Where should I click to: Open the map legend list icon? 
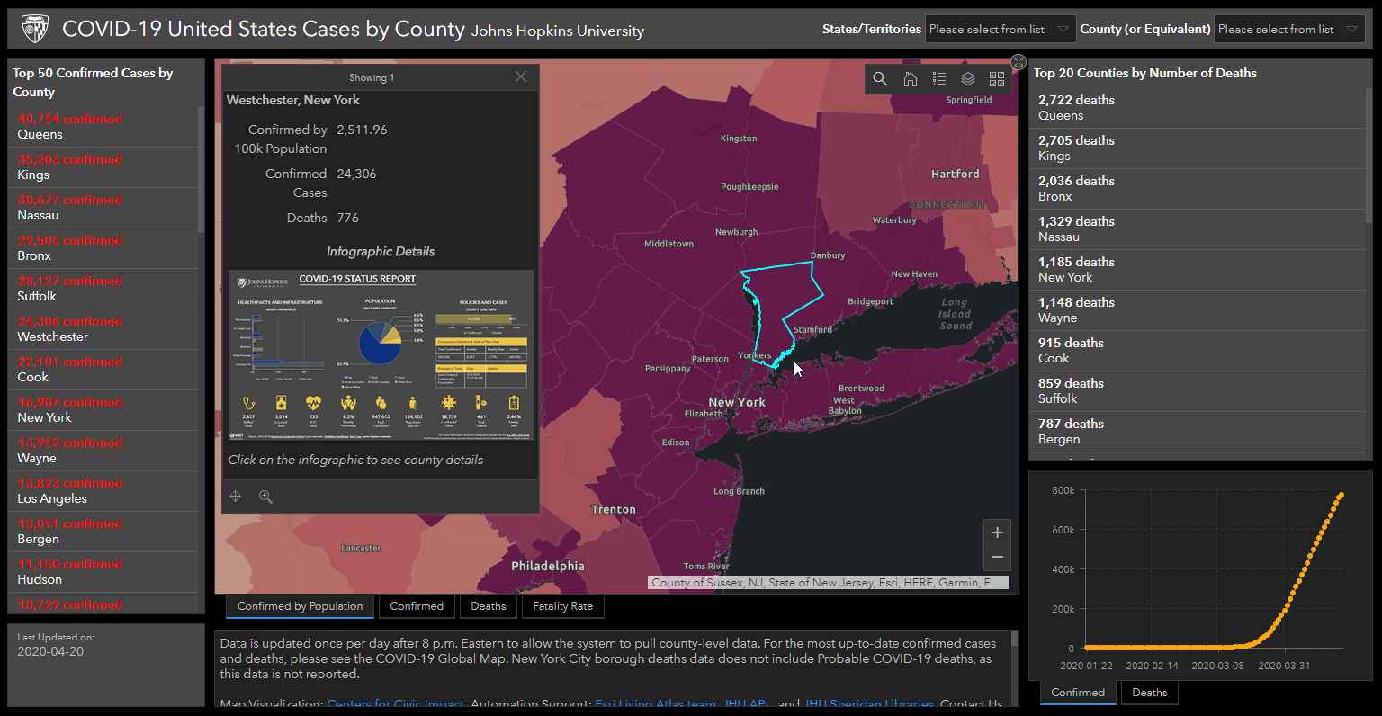(939, 79)
